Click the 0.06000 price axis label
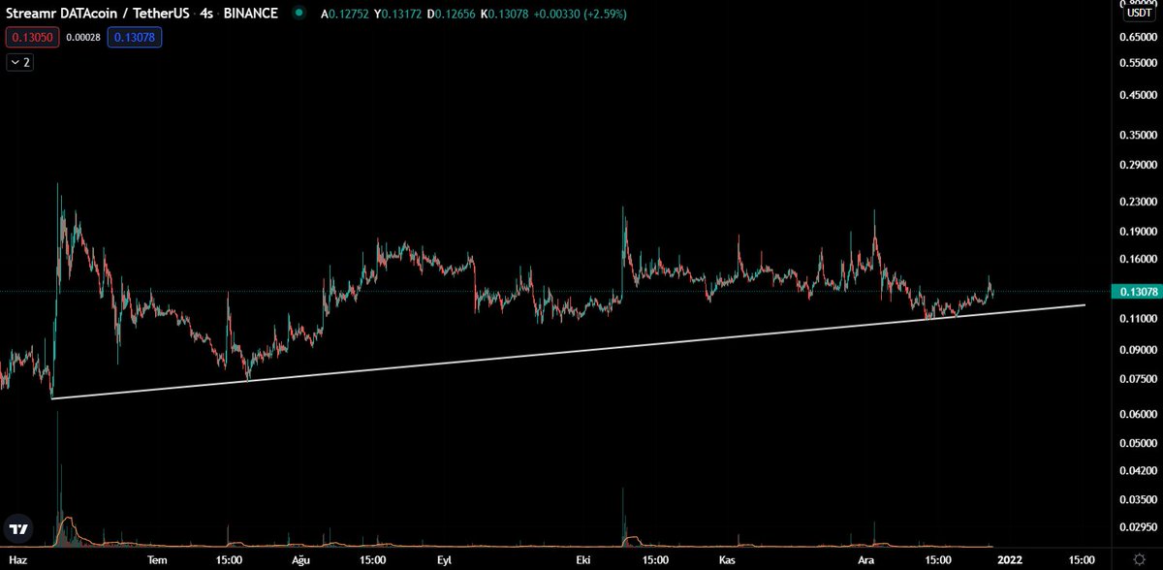Image resolution: width=1163 pixels, height=570 pixels. 1138,415
